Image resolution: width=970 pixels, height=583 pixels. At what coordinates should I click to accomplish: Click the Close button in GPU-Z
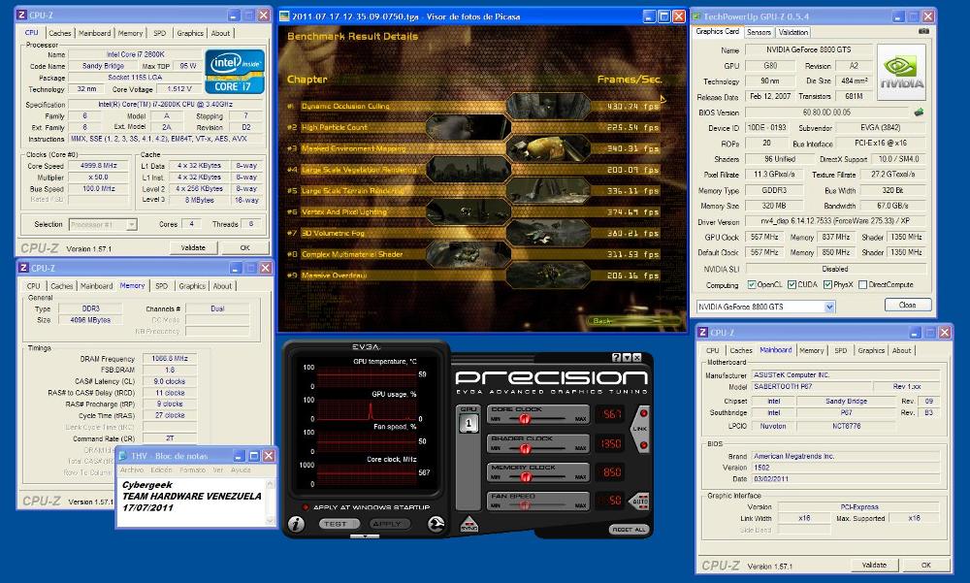click(x=908, y=305)
